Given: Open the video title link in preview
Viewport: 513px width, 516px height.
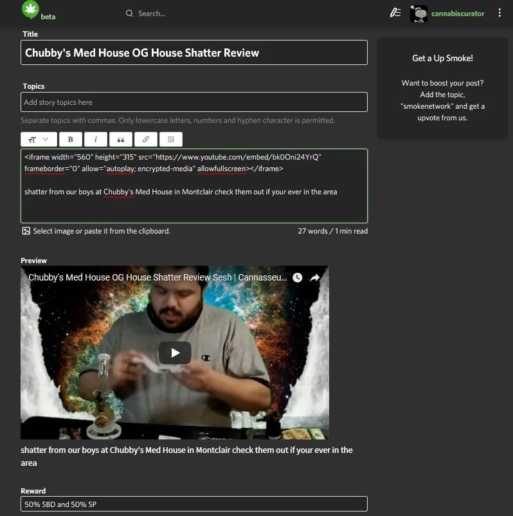Looking at the screenshot, I should click(x=157, y=277).
